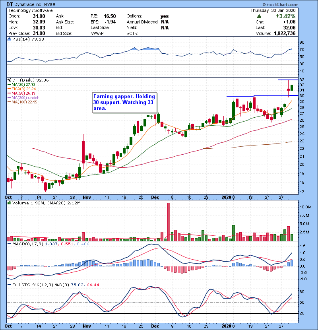Screen dimensions: 318x330
Task: Click the StockCharts.com copyright text
Action: 281,4
